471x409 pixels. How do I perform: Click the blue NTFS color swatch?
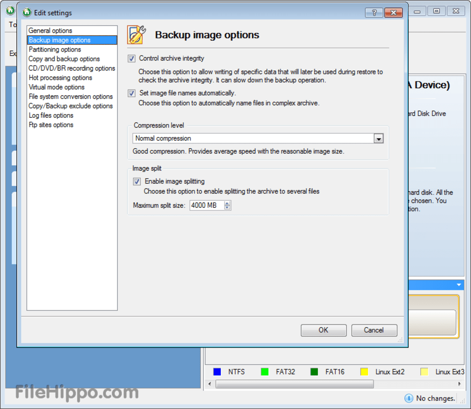point(217,372)
